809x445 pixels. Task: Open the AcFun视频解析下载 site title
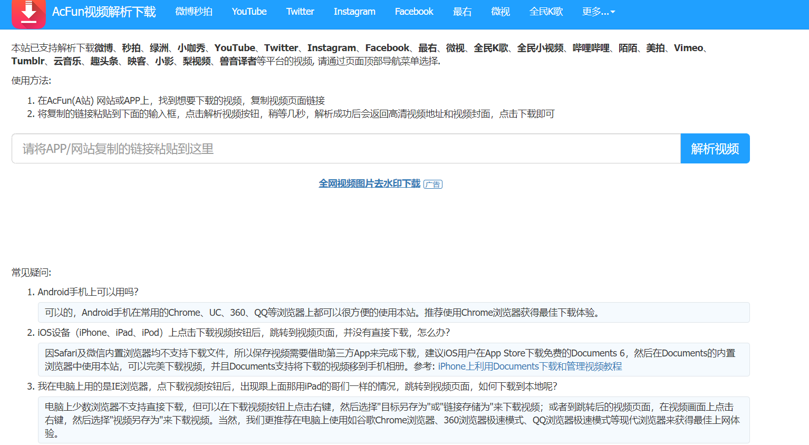pos(104,12)
